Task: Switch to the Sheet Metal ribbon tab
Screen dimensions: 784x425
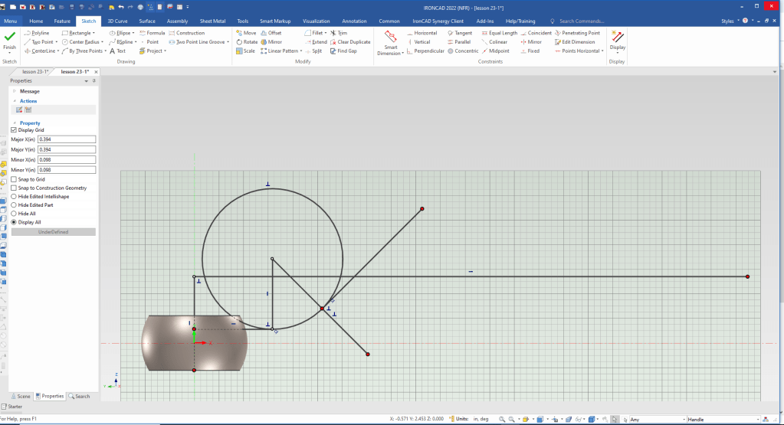Action: pos(212,21)
